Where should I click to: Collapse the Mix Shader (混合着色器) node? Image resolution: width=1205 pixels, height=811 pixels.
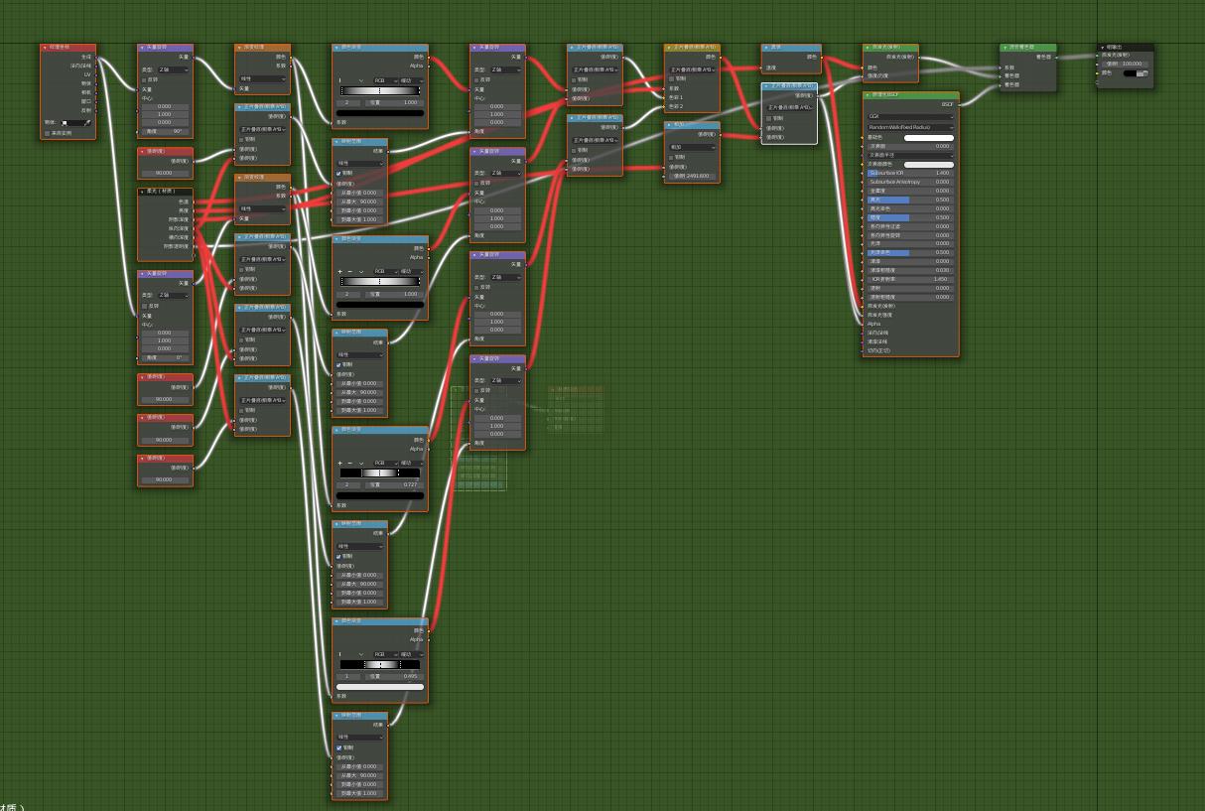tap(1004, 47)
